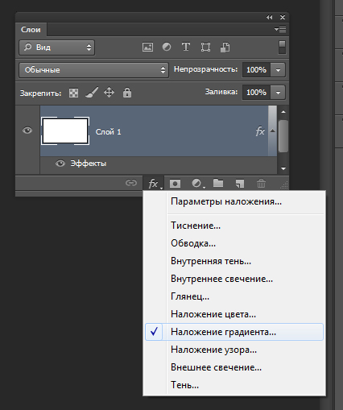Lock position move icon
Viewport: 343px width, 410px height.
109,93
